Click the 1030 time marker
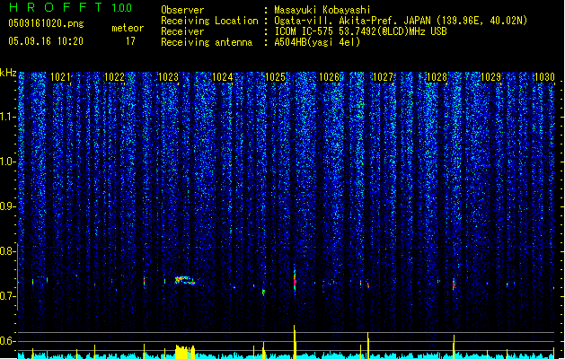565x359 pixels. [544, 76]
